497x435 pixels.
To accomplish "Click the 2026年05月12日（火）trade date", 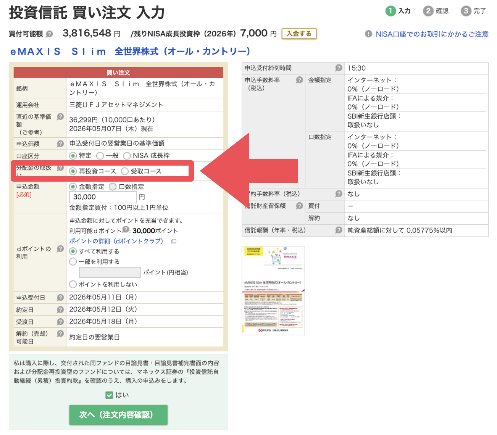I will 103,309.
